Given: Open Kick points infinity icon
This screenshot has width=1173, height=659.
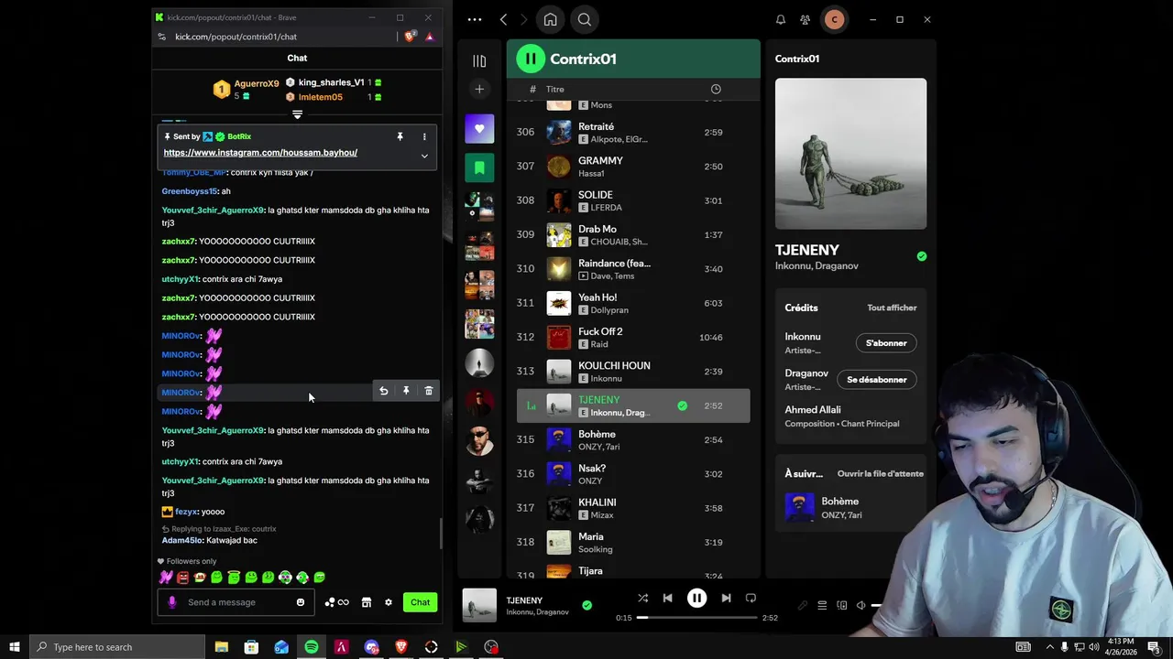Looking at the screenshot, I should point(337,602).
